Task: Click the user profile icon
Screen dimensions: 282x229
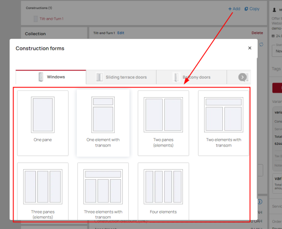Action: coord(274,10)
